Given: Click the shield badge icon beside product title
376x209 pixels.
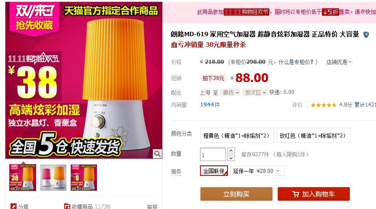Looking at the screenshot, I should click(366, 34).
